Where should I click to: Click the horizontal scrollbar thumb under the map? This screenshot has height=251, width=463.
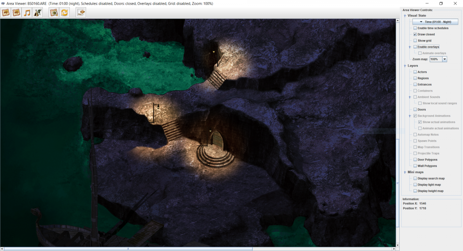(x=128, y=249)
